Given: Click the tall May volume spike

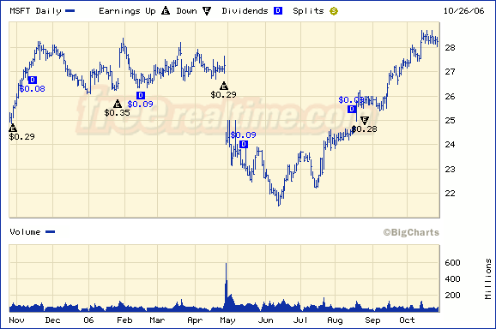Looking at the screenshot, I should click(227, 286).
